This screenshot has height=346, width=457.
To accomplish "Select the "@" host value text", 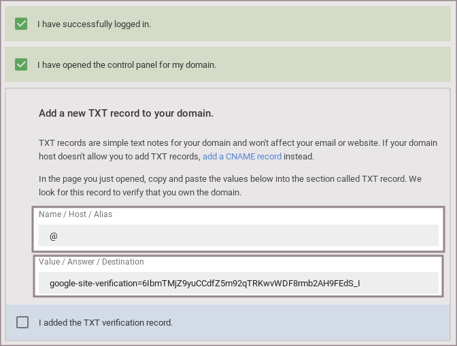I will tap(54, 235).
